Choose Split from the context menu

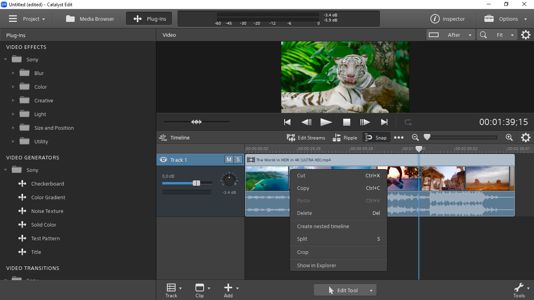click(x=302, y=239)
